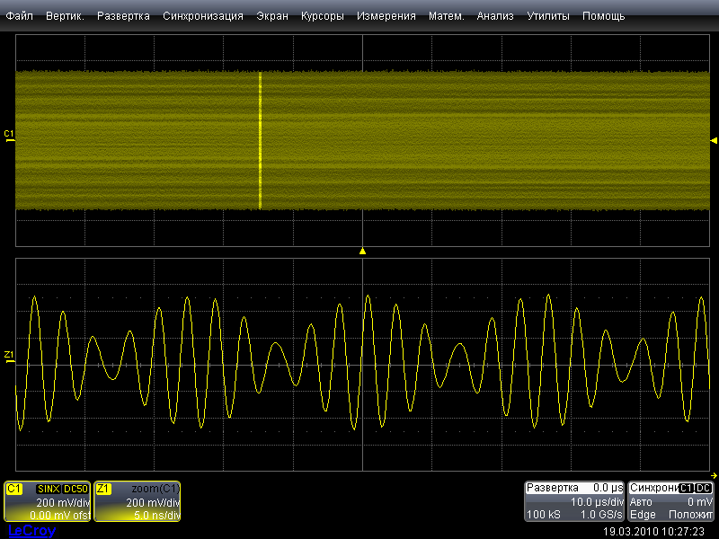Click the LeCroy logo
The height and width of the screenshot is (539, 719).
click(31, 531)
